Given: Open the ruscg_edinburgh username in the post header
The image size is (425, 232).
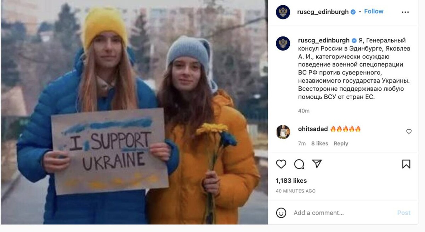Looking at the screenshot, I should 323,12.
